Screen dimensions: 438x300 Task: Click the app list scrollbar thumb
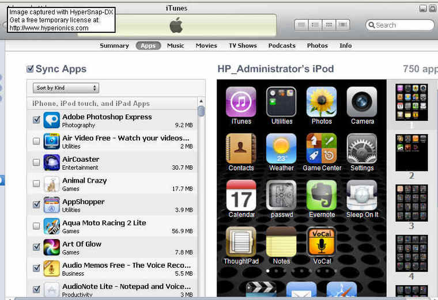coord(201,111)
